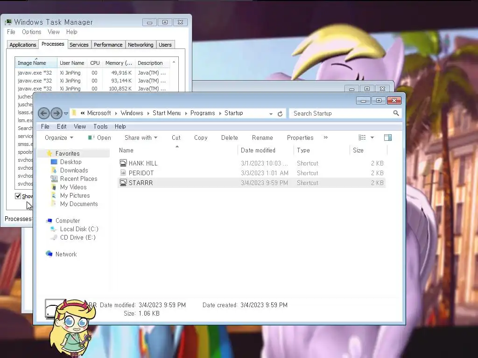478x358 pixels.
Task: Open recent locations dropdown next to Forward
Action: pos(66,114)
